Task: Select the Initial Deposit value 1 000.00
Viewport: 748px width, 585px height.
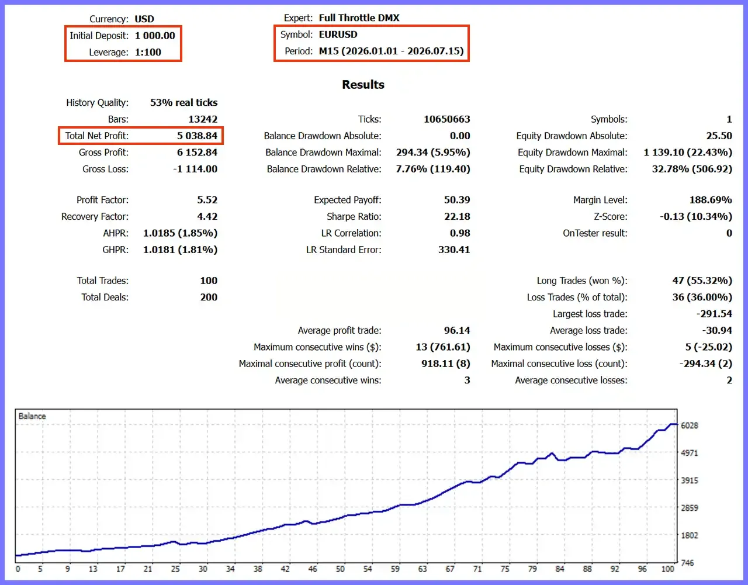Action: pos(155,36)
